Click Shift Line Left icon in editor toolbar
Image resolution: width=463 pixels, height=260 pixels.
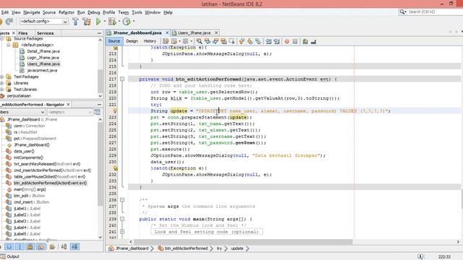268,41
